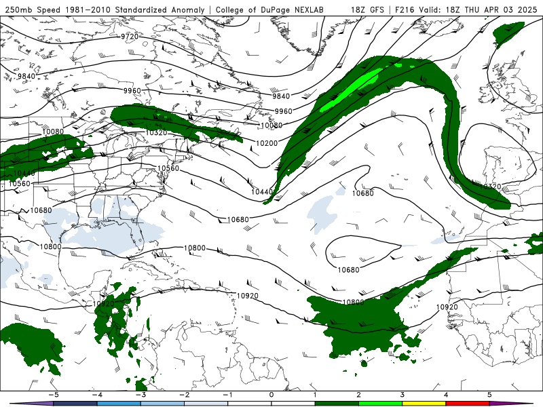Select the bright green 2 to 3 colorbar segment
This screenshot has height=407, width=543.
coord(380,404)
